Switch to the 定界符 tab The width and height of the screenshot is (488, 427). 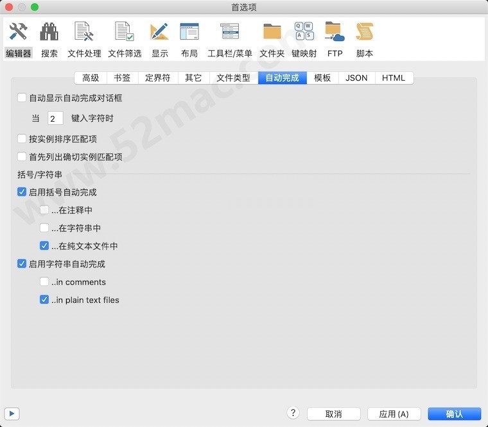click(x=158, y=78)
